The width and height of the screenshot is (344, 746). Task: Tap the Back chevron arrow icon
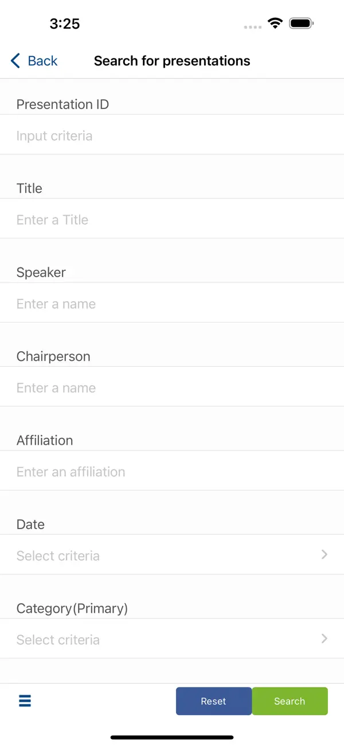[x=15, y=61]
